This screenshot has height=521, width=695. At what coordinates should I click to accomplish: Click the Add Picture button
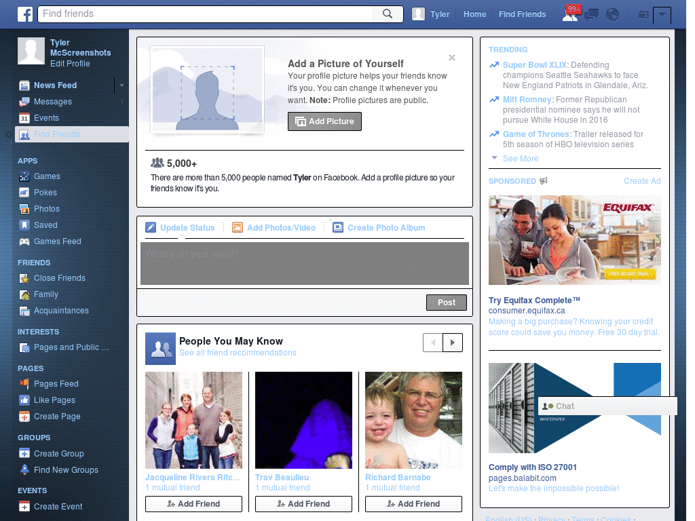324,121
